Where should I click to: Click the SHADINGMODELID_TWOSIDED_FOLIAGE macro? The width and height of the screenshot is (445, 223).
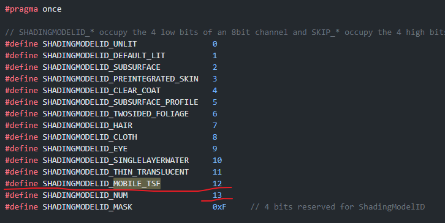point(115,114)
